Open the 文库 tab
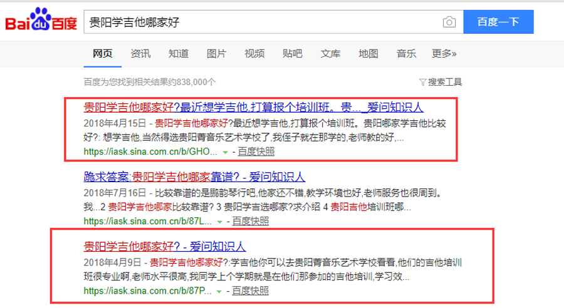The width and height of the screenshot is (564, 308). pyautogui.click(x=330, y=54)
